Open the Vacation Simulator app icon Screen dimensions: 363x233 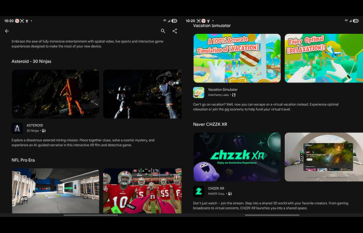click(x=199, y=92)
